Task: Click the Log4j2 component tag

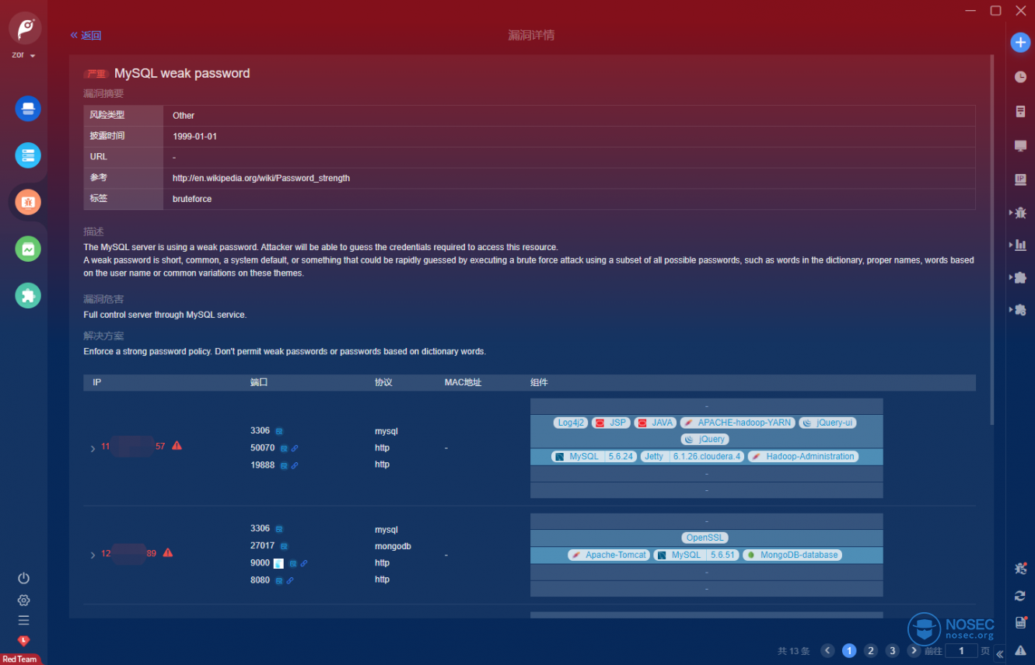Action: coord(570,423)
